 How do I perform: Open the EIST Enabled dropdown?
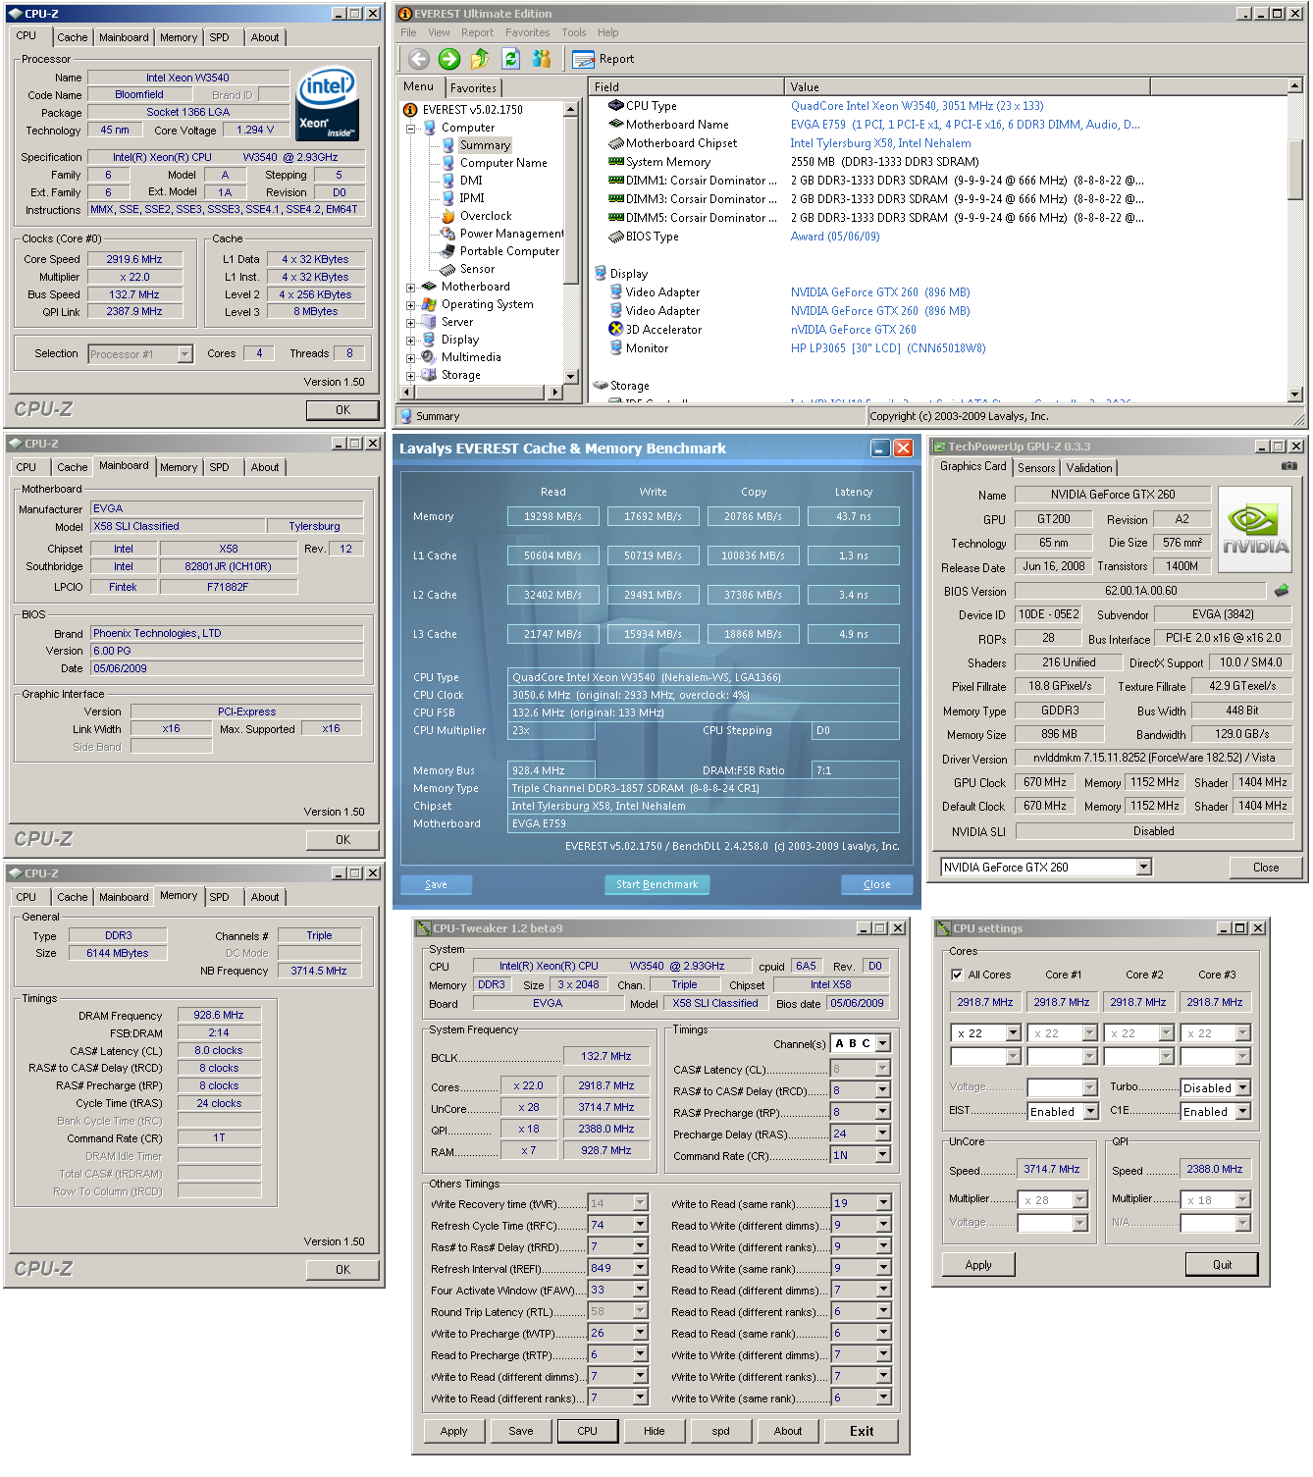1090,1111
